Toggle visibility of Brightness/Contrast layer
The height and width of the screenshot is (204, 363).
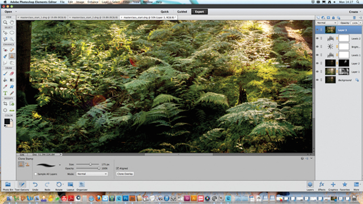[318, 46]
